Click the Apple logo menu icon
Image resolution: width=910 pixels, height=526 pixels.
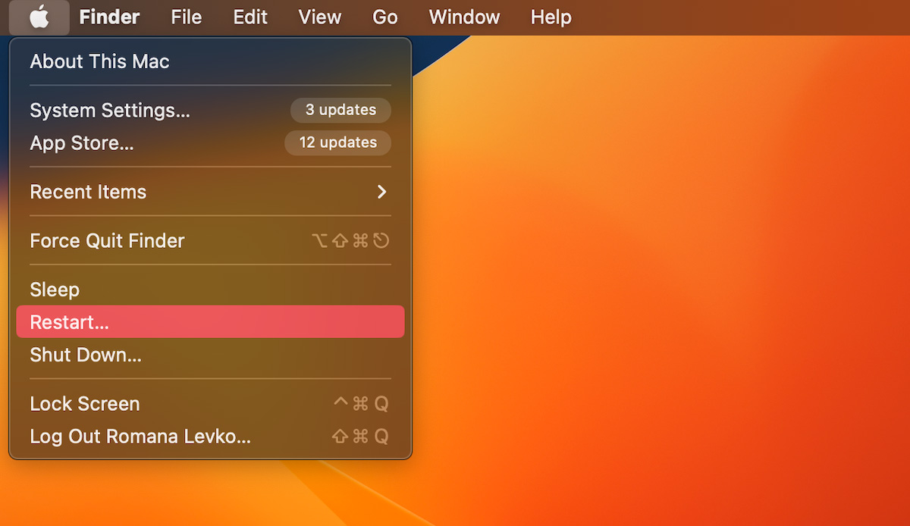pyautogui.click(x=39, y=17)
